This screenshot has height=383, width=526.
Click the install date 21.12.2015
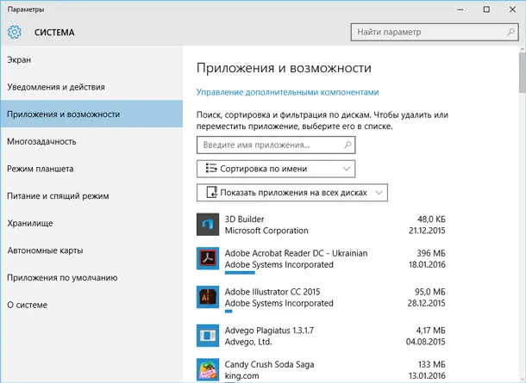pyautogui.click(x=427, y=231)
